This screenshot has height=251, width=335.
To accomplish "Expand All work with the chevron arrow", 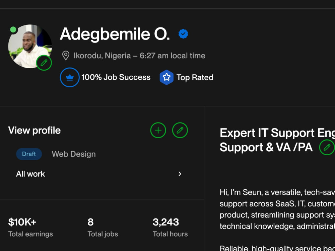I will 180,174.
